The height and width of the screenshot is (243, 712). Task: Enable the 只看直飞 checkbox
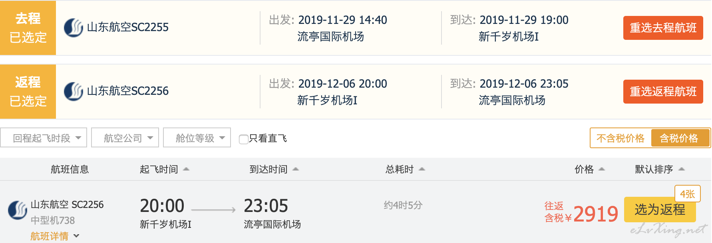243,139
